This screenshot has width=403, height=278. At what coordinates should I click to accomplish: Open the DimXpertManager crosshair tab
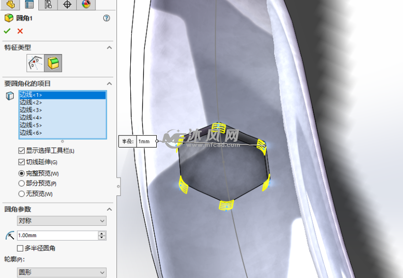(67, 4)
